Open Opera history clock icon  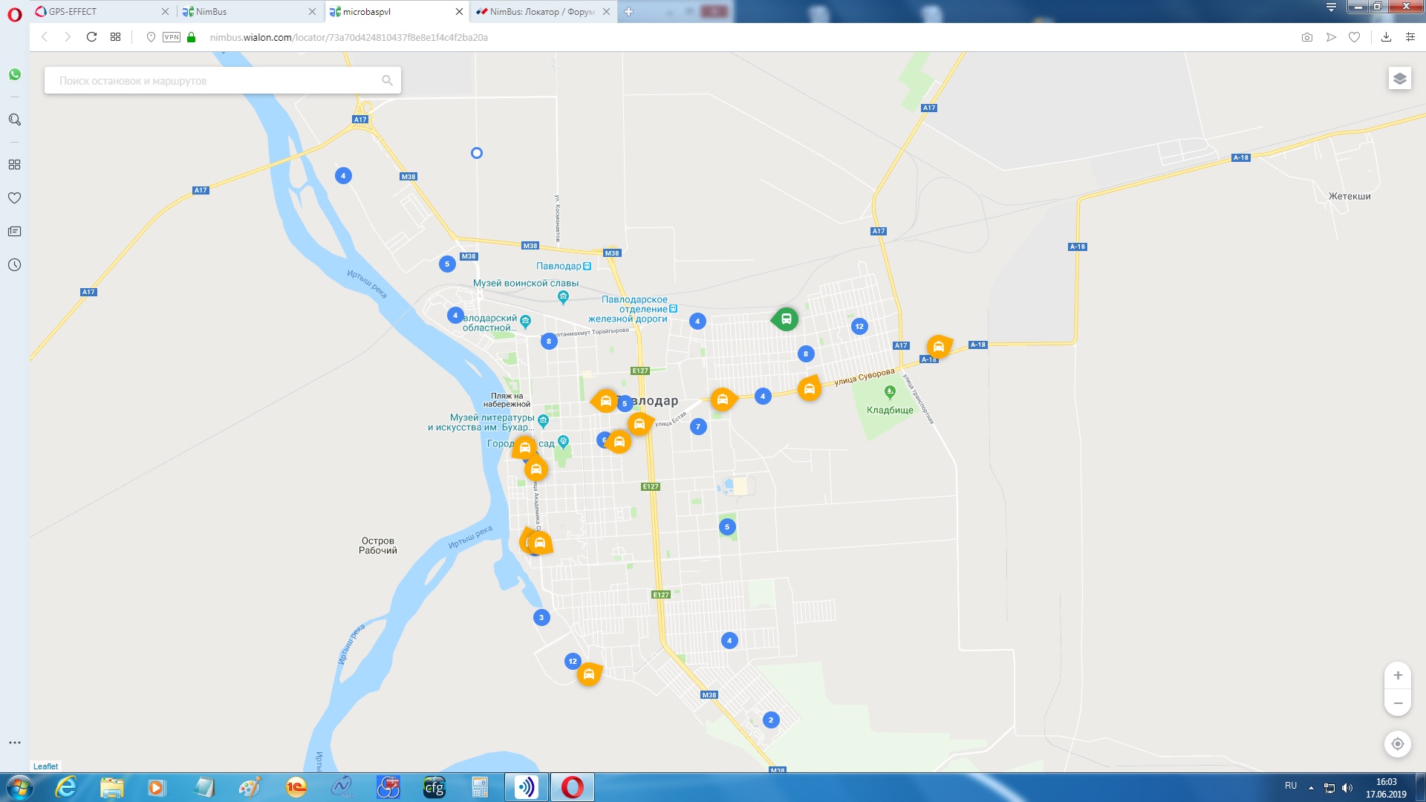coord(15,265)
